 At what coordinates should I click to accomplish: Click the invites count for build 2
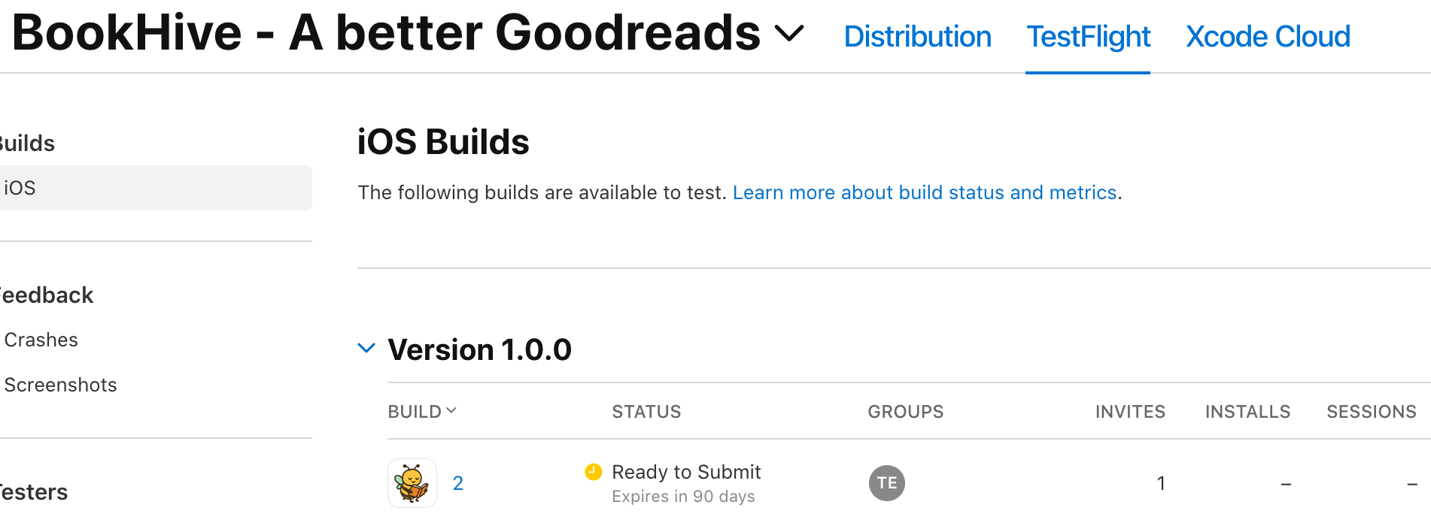pyautogui.click(x=1160, y=483)
